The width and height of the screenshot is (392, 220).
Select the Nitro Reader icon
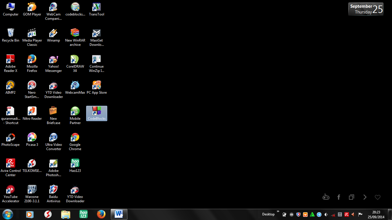click(x=32, y=114)
